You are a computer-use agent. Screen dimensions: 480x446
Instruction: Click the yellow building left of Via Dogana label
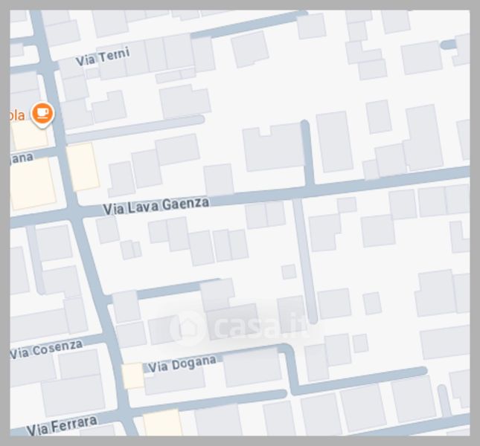click(x=133, y=375)
